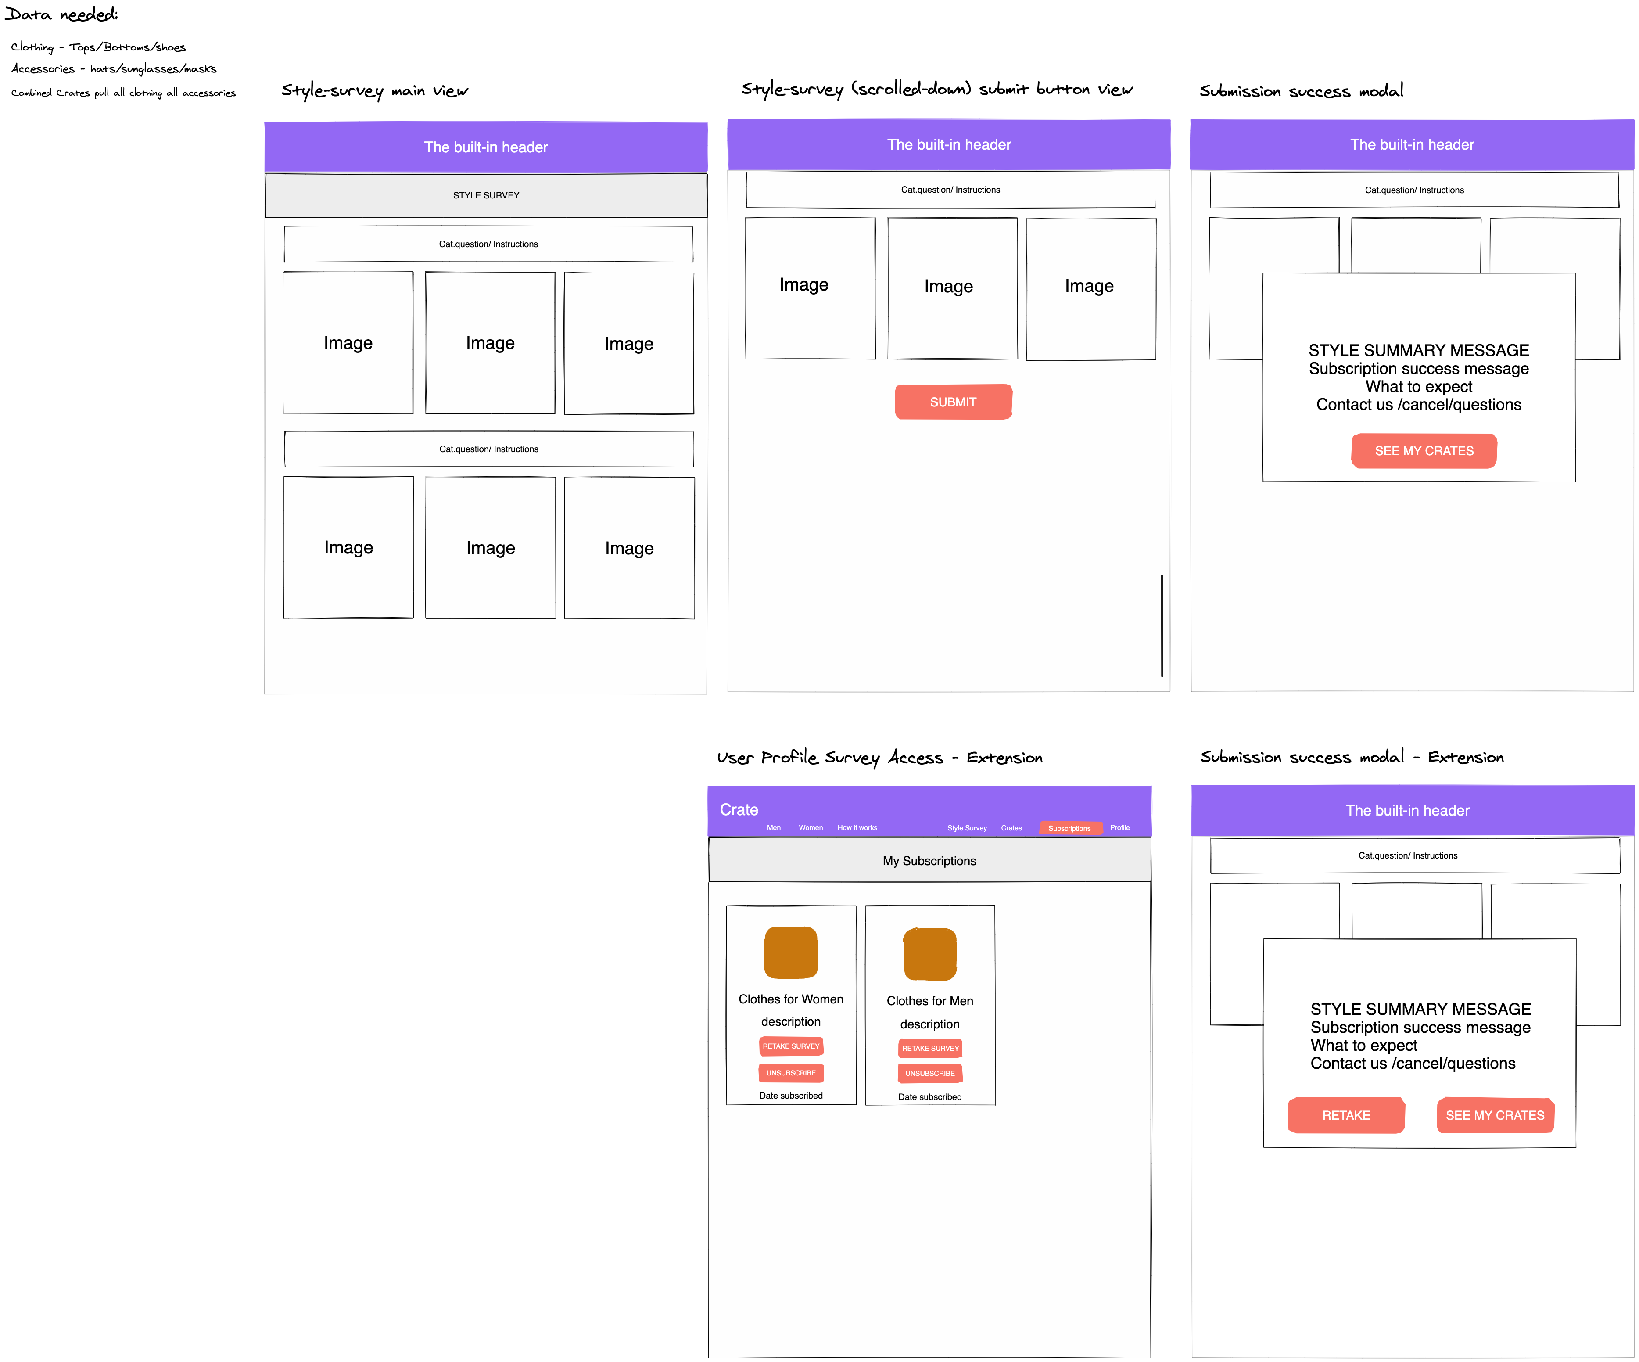Click the Men navigation link
This screenshot has width=1639, height=1362.
click(x=774, y=827)
